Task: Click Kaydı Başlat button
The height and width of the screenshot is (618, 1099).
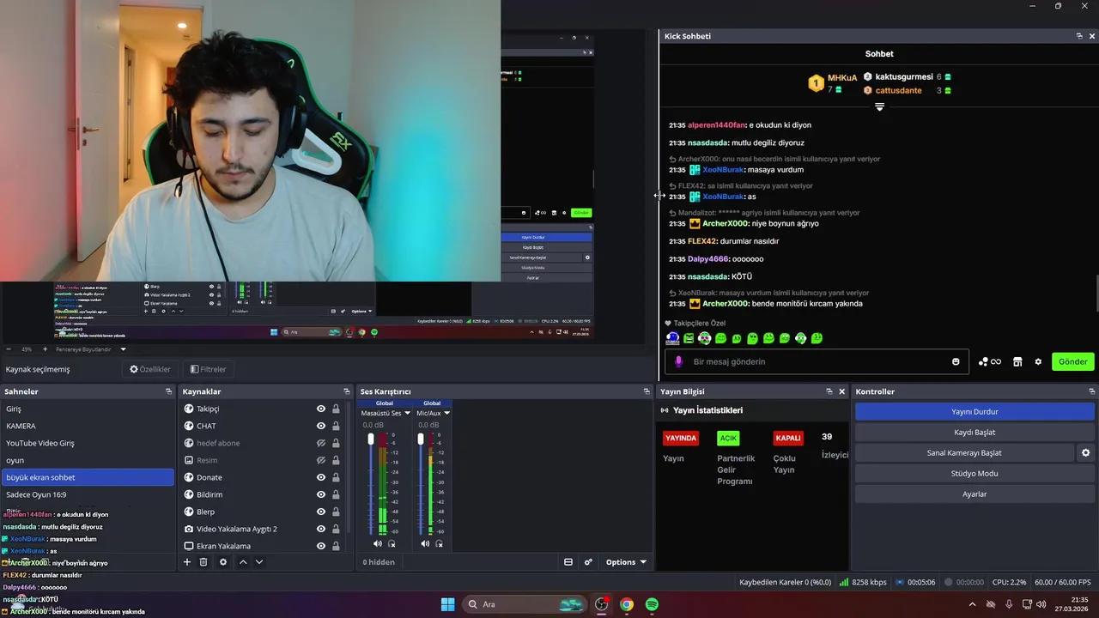Action: pos(975,432)
